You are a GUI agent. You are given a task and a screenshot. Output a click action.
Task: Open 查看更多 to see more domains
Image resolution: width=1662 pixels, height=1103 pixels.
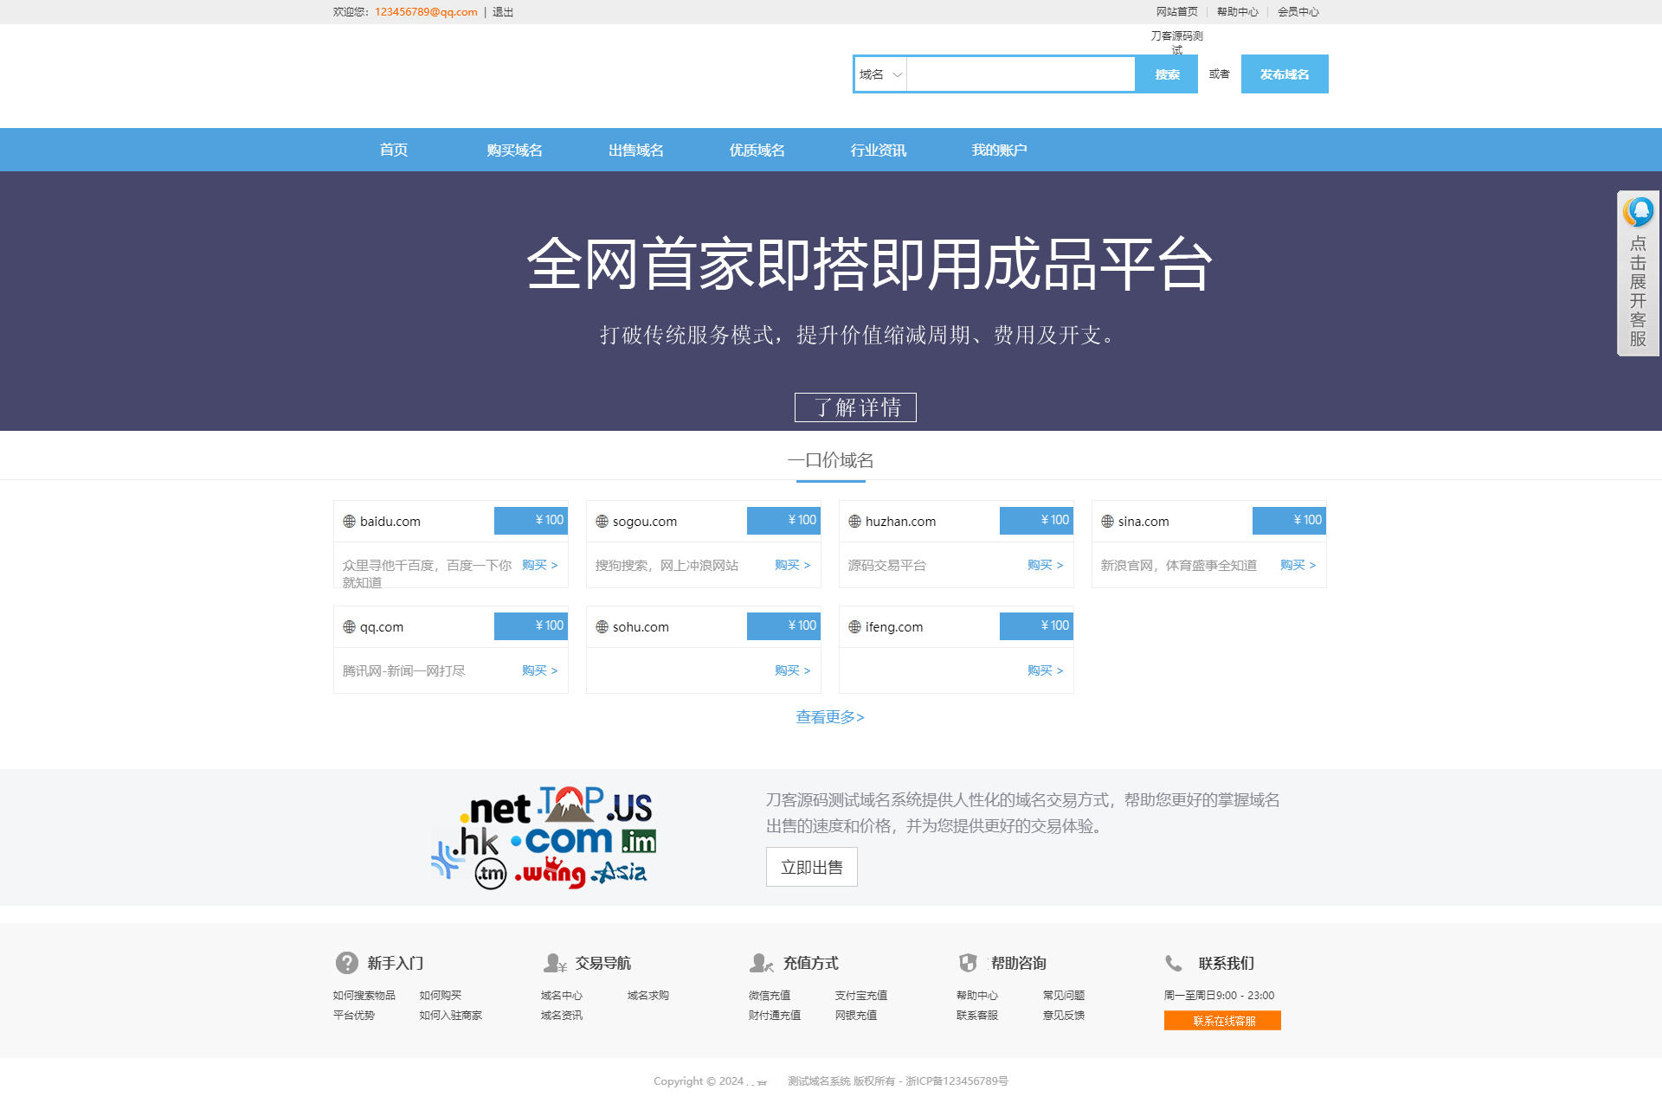(829, 716)
